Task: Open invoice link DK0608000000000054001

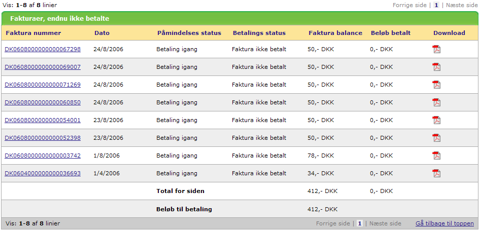Action: (43, 120)
